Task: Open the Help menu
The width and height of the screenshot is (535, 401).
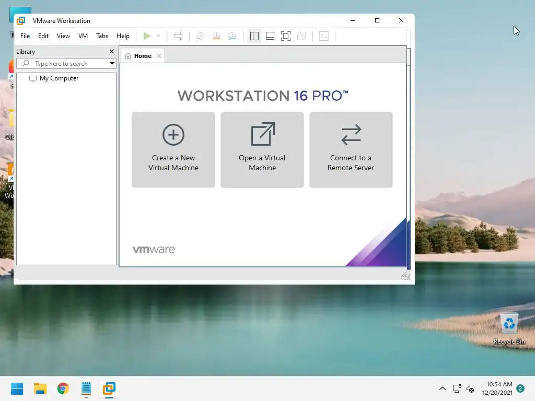Action: coord(123,36)
